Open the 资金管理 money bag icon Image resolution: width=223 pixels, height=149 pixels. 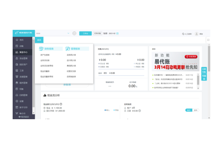click(x=17, y=58)
